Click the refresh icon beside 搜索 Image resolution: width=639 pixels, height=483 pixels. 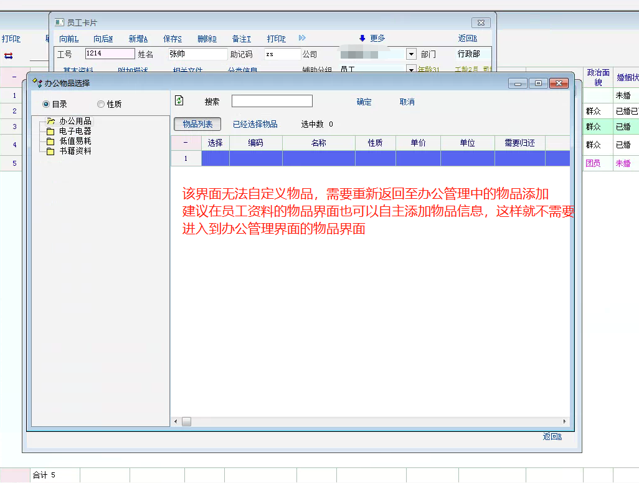pyautogui.click(x=179, y=101)
